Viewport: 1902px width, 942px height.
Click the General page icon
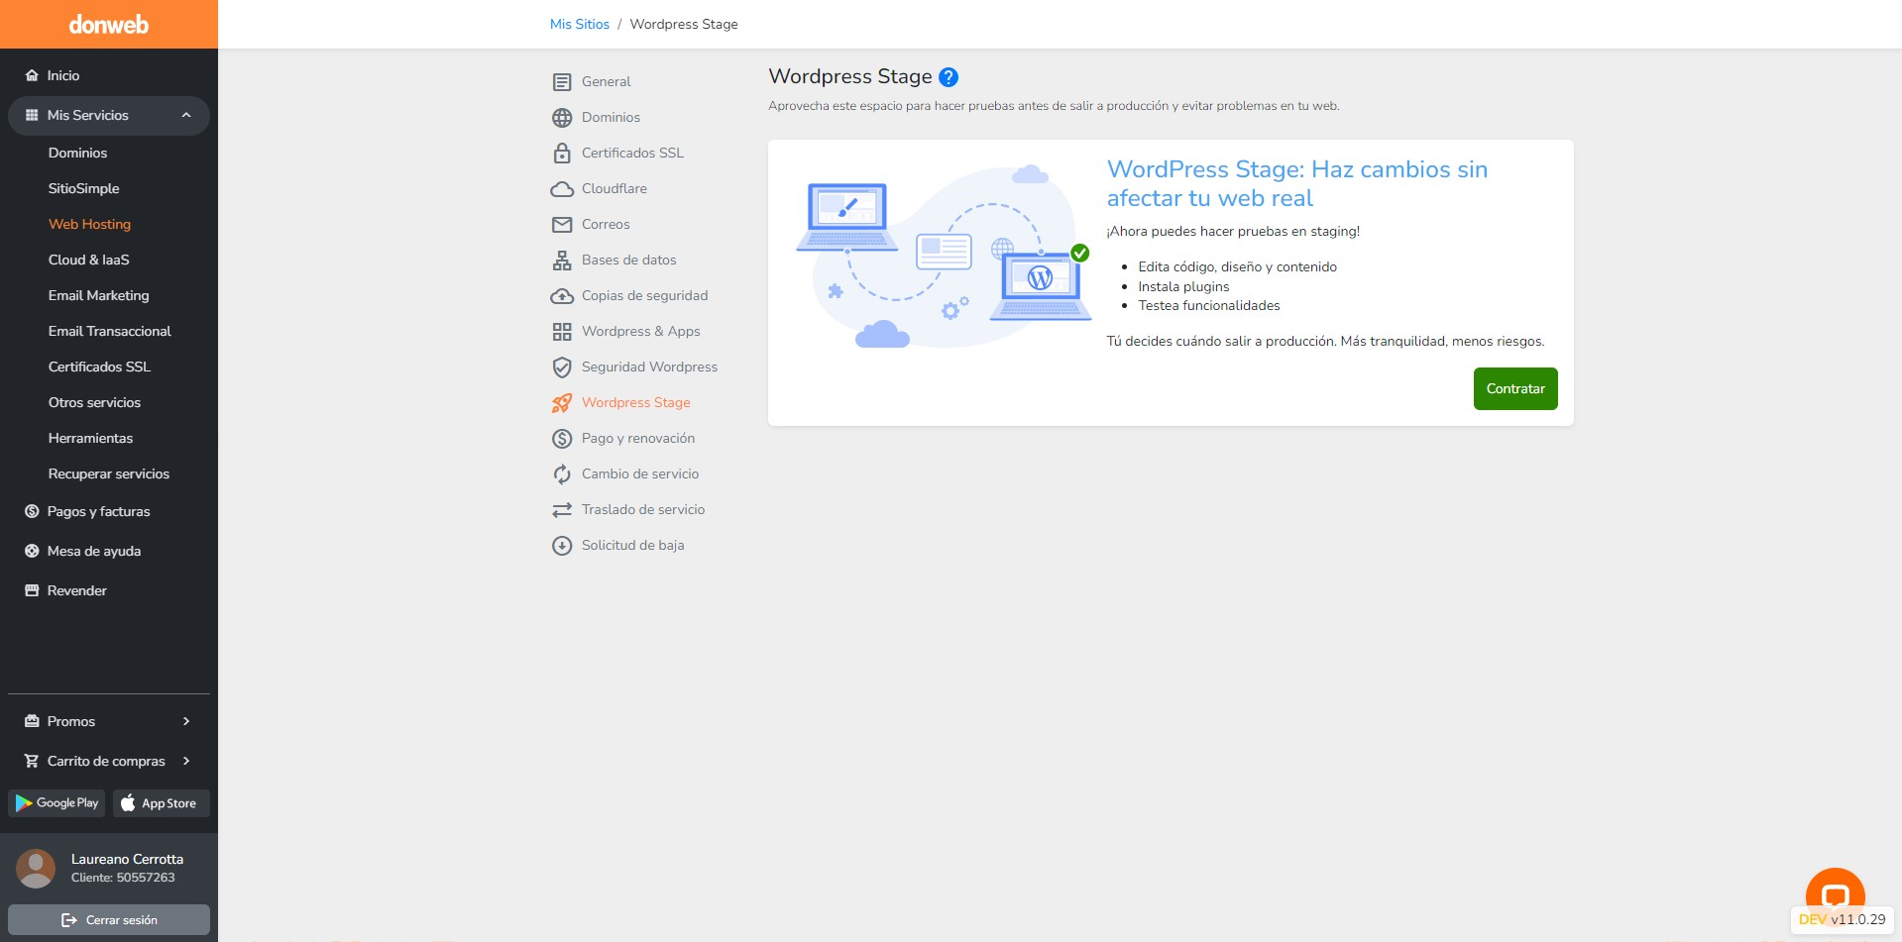tap(562, 82)
